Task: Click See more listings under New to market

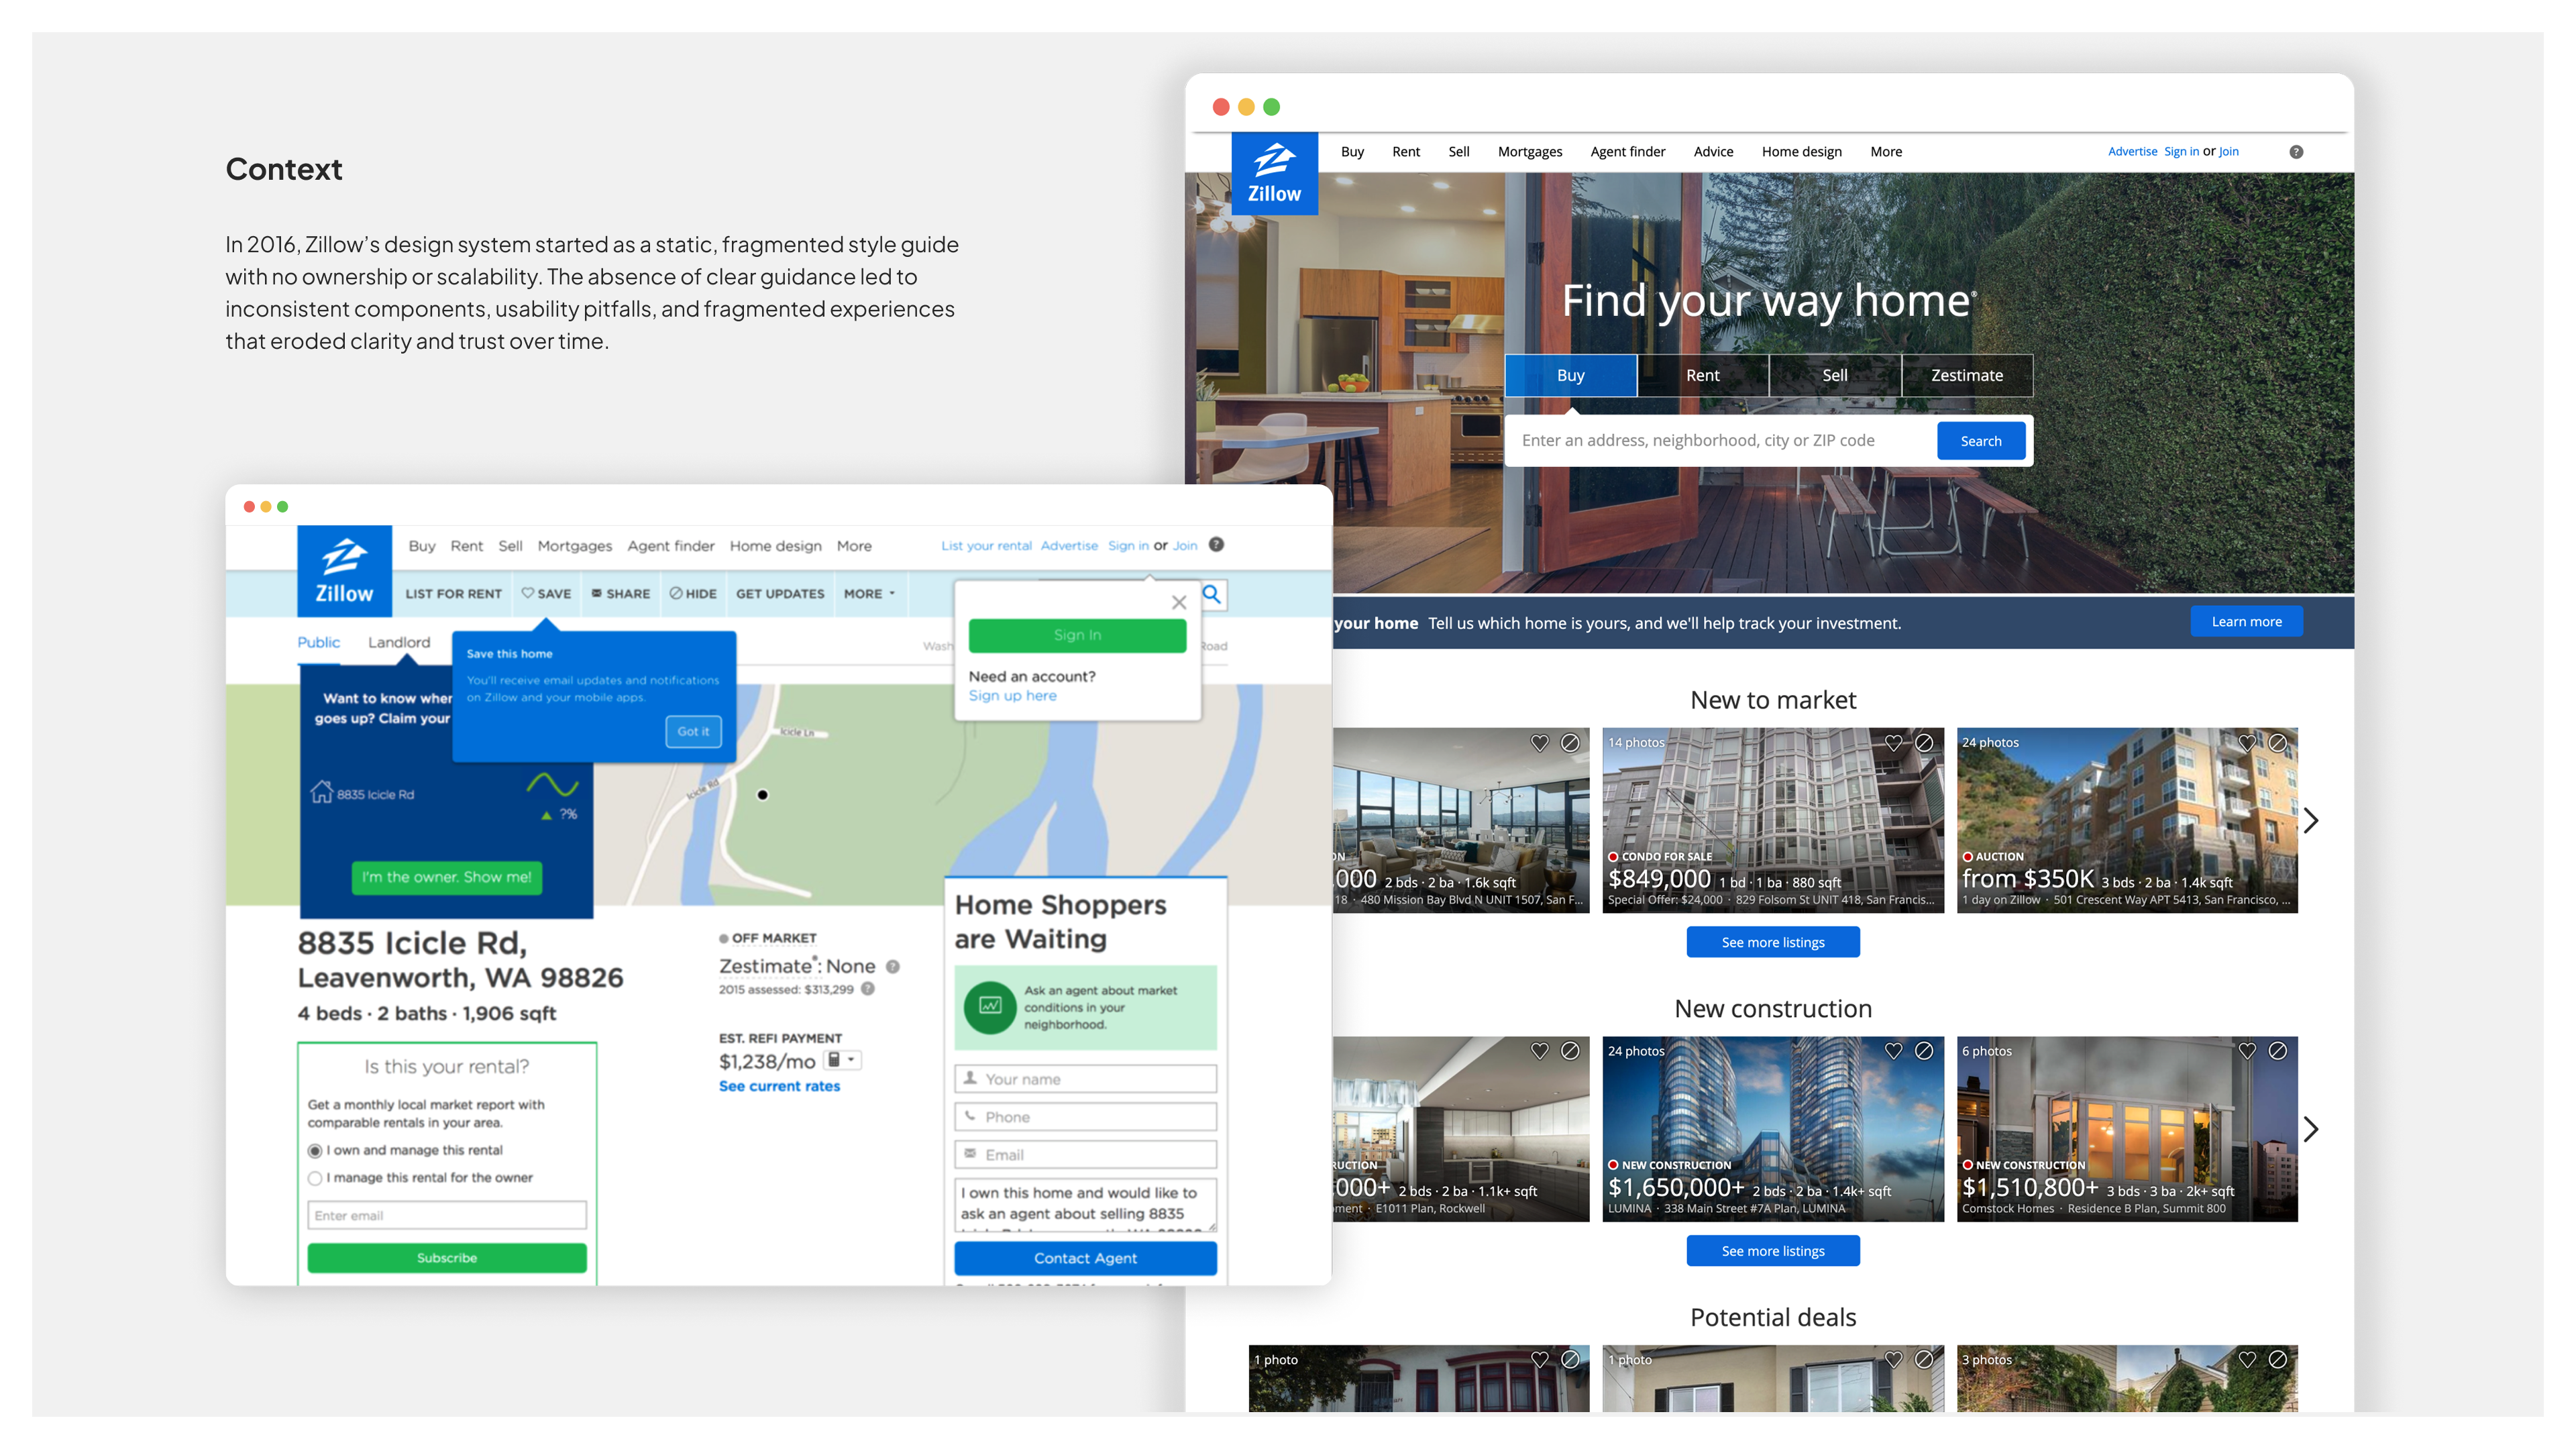Action: coord(1772,942)
